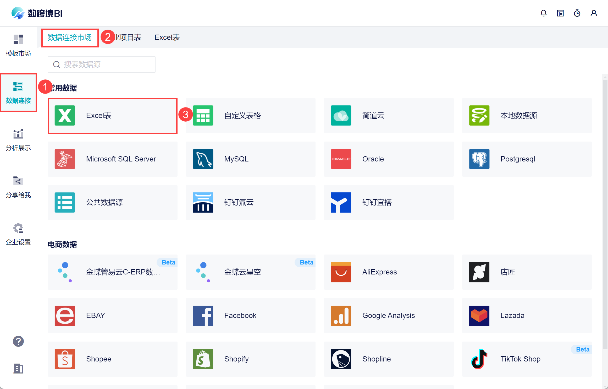This screenshot has height=389, width=608.
Task: Open 分析展示 in the sidebar
Action: 18,140
